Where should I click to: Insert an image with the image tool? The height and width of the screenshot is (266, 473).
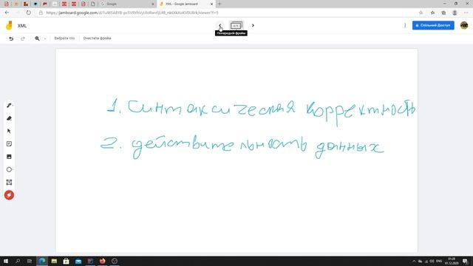point(9,157)
